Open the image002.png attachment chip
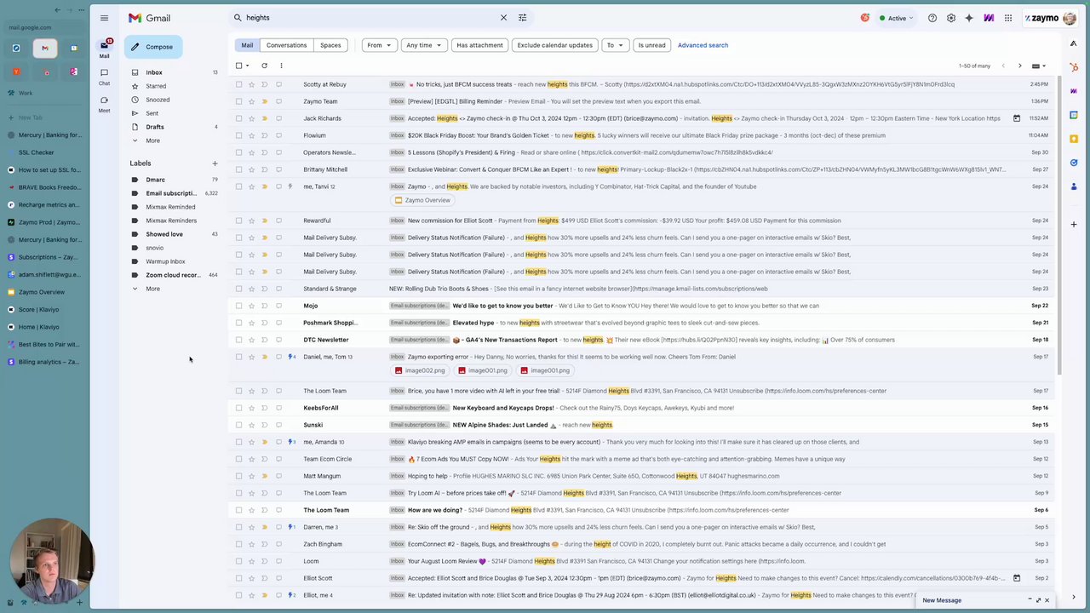The height and width of the screenshot is (613, 1090). pyautogui.click(x=421, y=370)
